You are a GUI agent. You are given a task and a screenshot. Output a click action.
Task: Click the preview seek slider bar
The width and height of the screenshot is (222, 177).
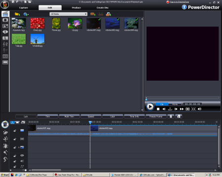(x=183, y=98)
